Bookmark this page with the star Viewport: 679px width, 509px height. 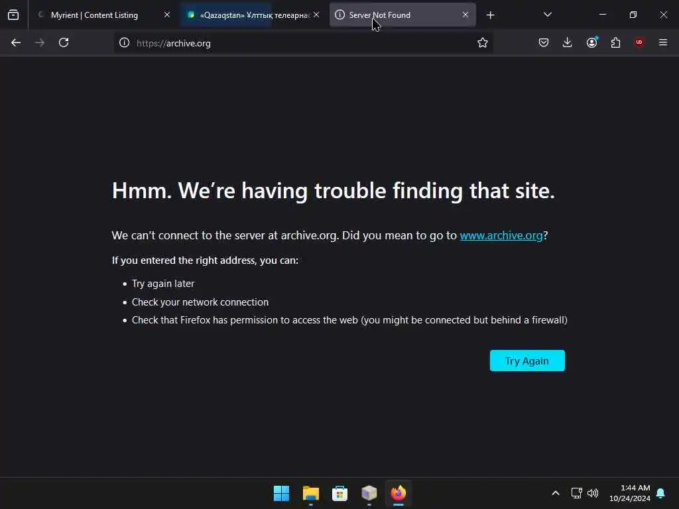[483, 42]
